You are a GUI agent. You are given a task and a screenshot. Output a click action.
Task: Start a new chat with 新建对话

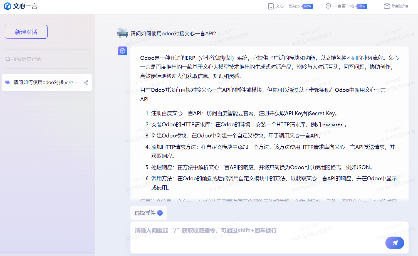[26, 32]
